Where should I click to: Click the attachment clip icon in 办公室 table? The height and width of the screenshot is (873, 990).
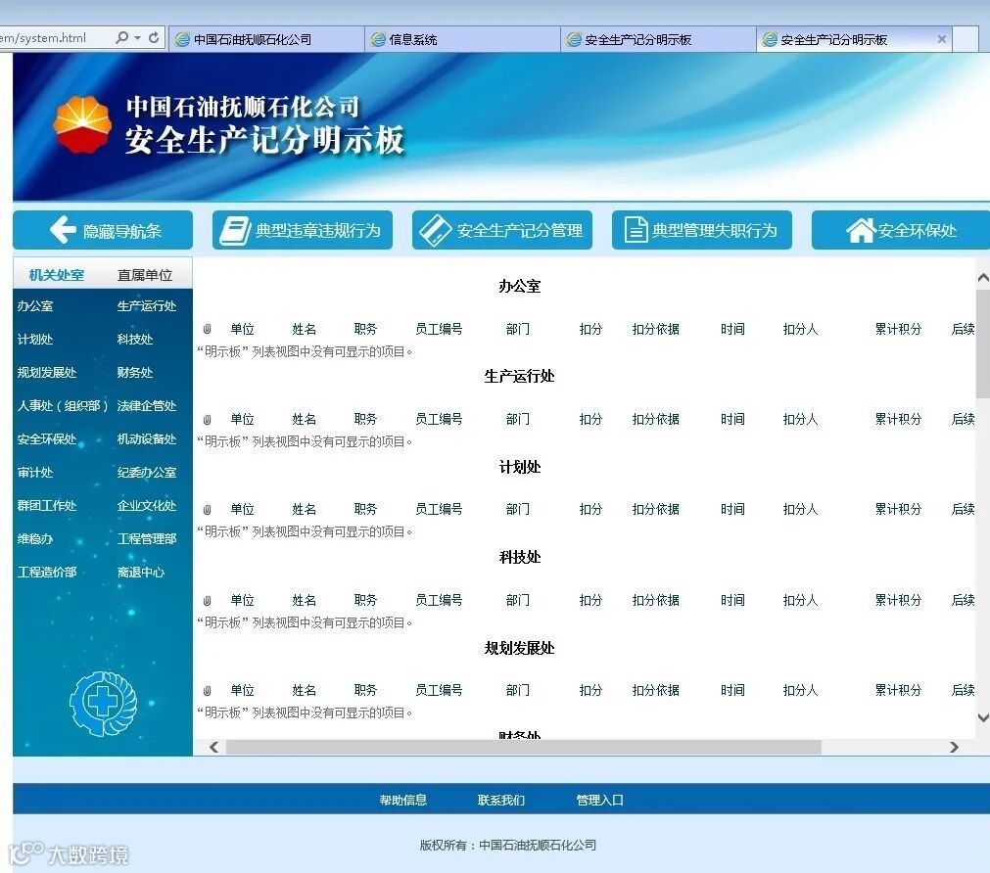(x=207, y=329)
